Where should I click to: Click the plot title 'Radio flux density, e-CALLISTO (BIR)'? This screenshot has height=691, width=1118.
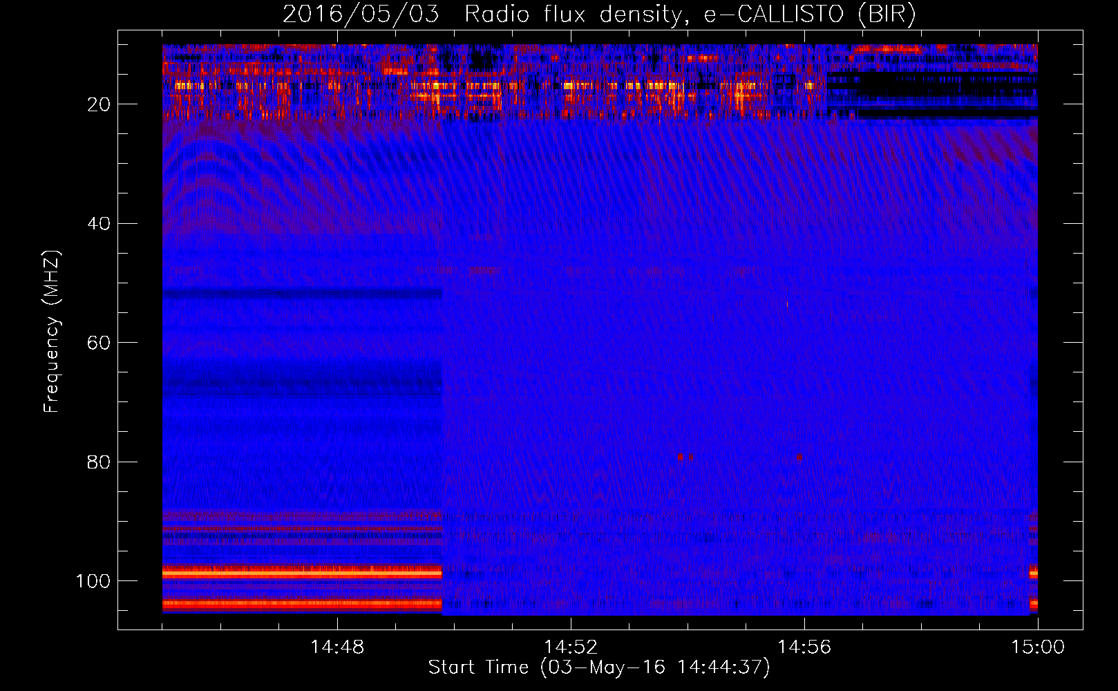[x=690, y=15]
